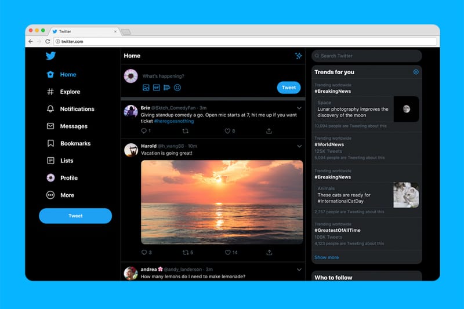464x309 pixels.
Task: Close the Twitter browser tab
Action: point(115,31)
